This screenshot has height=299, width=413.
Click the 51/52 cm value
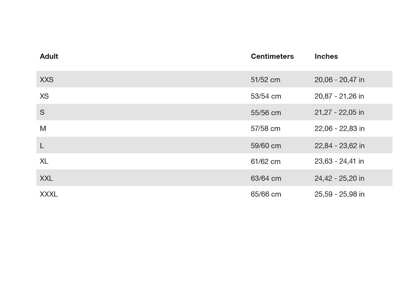(265, 80)
